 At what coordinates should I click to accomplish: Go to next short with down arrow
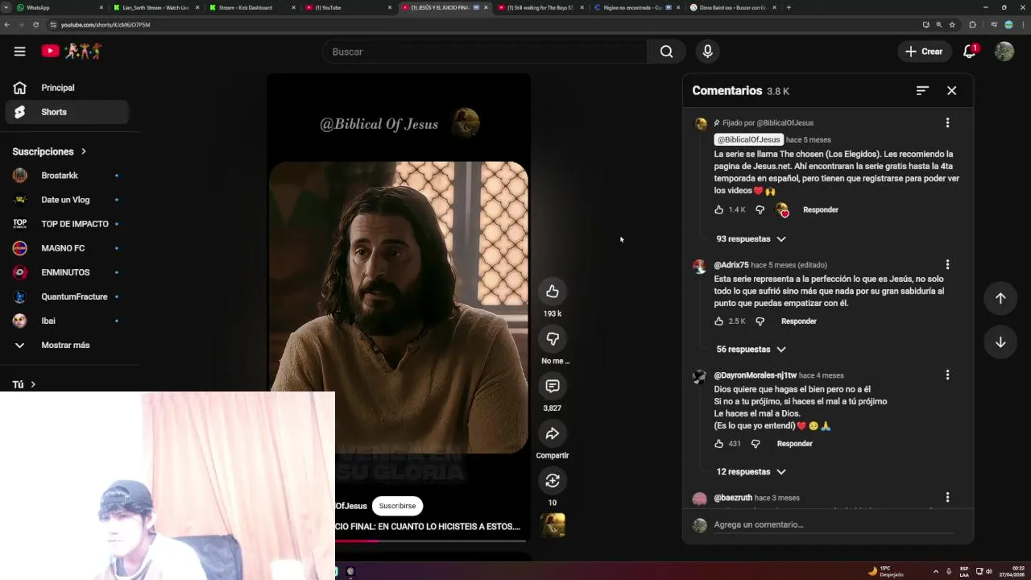pyautogui.click(x=1000, y=342)
